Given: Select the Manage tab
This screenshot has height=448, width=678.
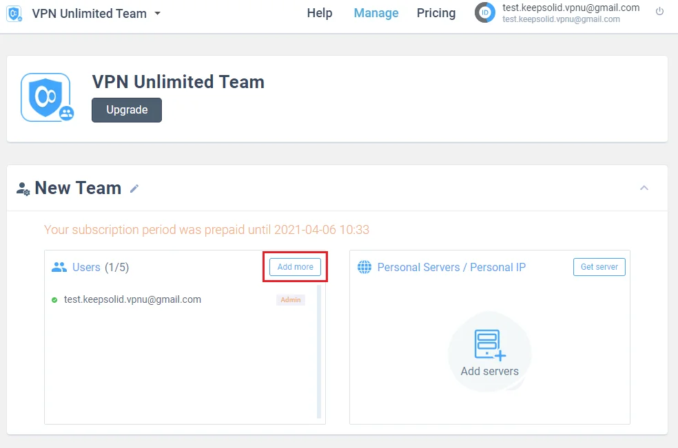Looking at the screenshot, I should (376, 13).
